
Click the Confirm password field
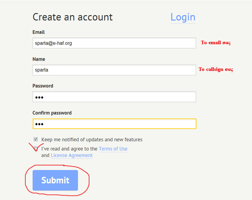click(114, 124)
